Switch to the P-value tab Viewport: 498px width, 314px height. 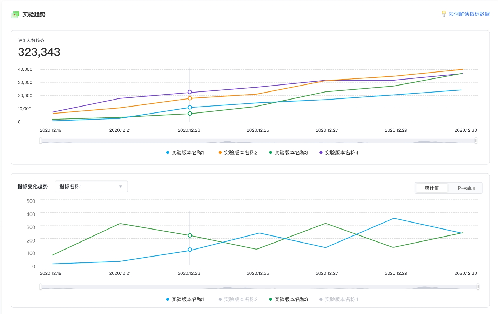click(466, 188)
